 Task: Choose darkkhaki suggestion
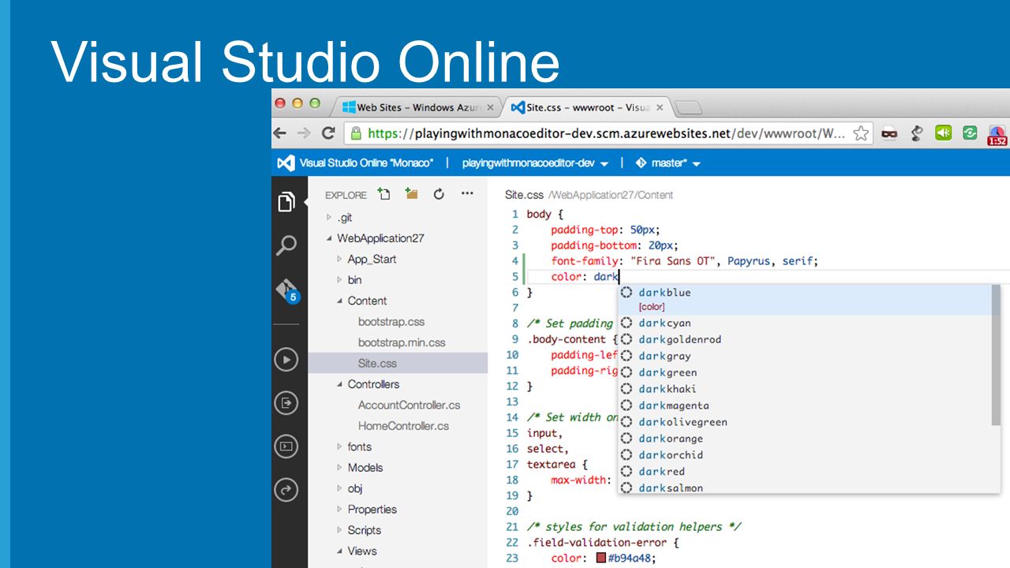pos(804,389)
